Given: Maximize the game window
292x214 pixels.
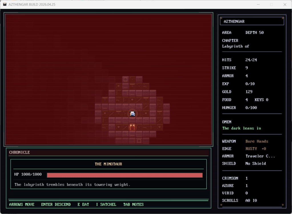Looking at the screenshot, I should coord(271,5).
